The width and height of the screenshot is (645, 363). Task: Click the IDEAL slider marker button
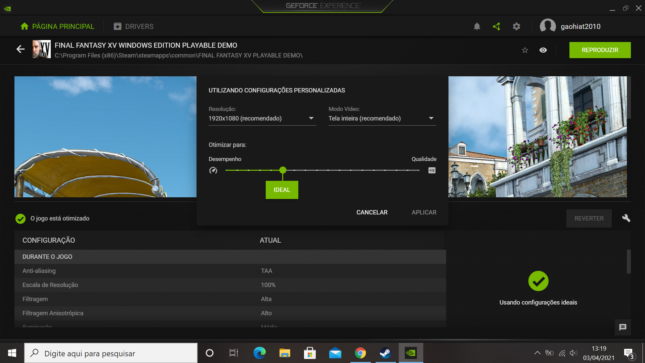point(282,190)
